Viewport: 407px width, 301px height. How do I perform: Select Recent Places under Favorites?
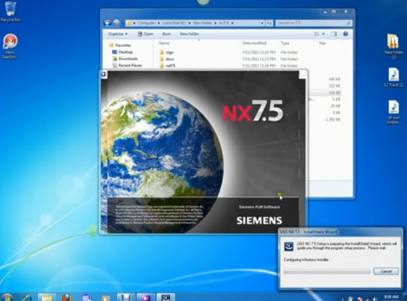[x=130, y=65]
